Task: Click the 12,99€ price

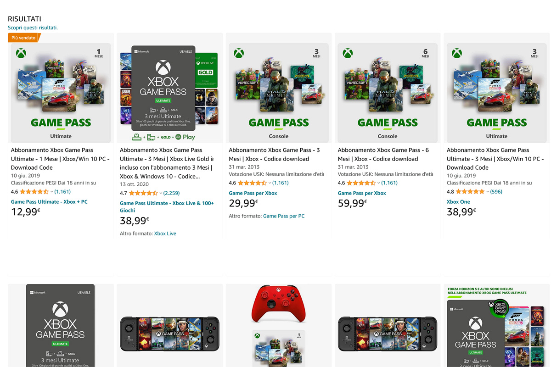Action: [25, 212]
